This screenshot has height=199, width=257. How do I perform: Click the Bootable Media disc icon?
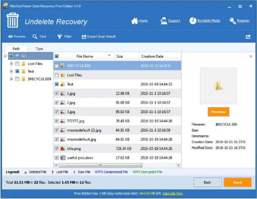(x=193, y=21)
